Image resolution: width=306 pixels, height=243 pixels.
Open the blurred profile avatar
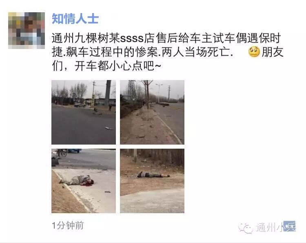coord(27,31)
